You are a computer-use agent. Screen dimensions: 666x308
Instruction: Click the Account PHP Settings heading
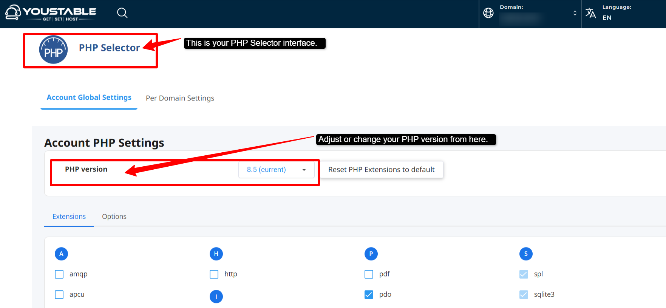[x=104, y=143]
